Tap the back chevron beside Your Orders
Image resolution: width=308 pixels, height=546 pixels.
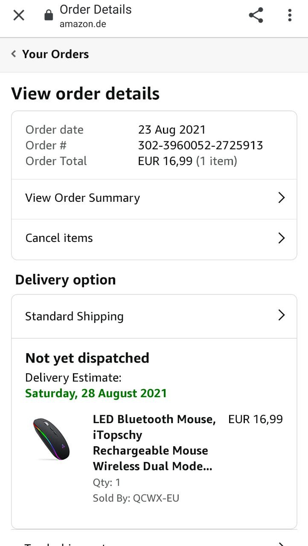click(14, 54)
